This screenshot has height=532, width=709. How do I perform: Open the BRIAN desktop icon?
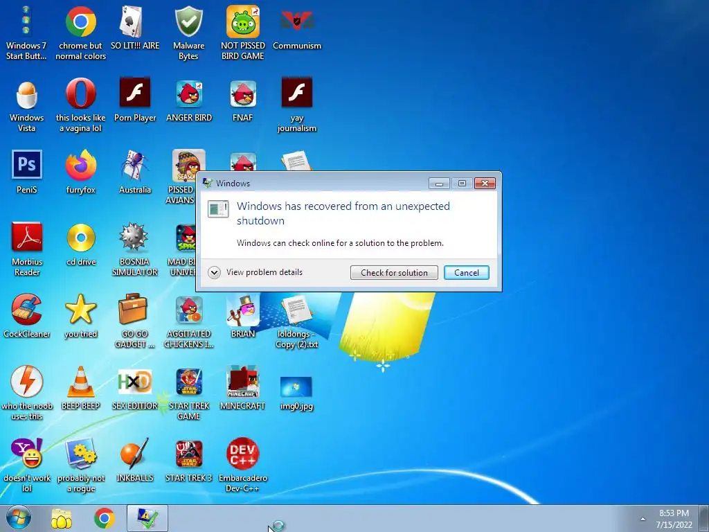pos(243,316)
